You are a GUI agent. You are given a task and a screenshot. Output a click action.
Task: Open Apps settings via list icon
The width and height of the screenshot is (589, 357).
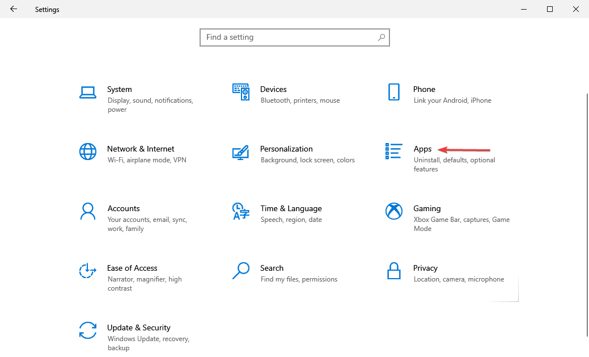pyautogui.click(x=393, y=152)
